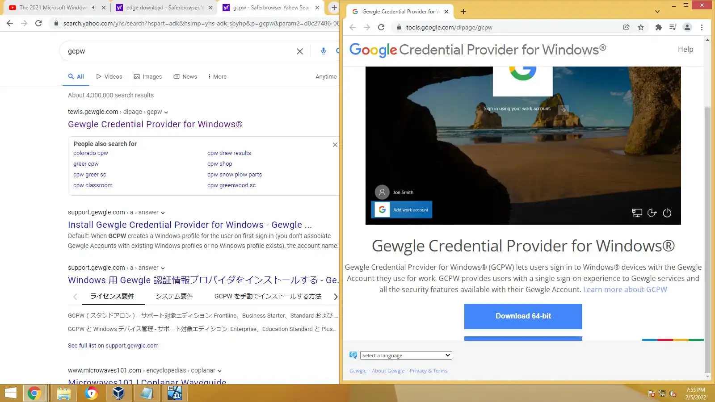This screenshot has height=402, width=715.
Task: Click the Download 64-bit button
Action: [x=523, y=316]
